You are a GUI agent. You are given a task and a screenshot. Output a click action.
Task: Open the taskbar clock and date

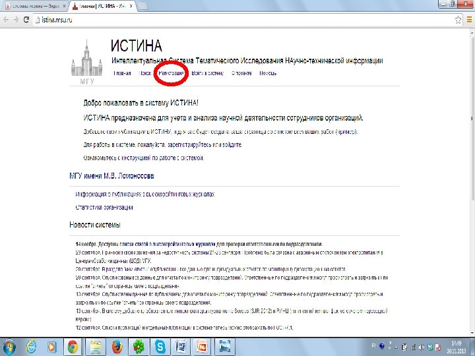pyautogui.click(x=457, y=347)
